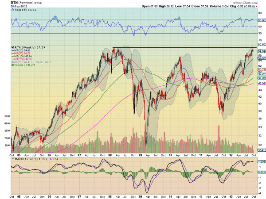Screen dimensions: 266x199
Task: Click year 12 on price chart date axis
Action: [x=231, y=155]
